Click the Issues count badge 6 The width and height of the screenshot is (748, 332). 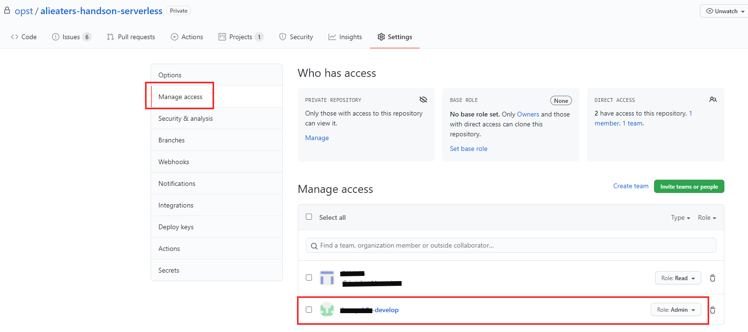87,37
